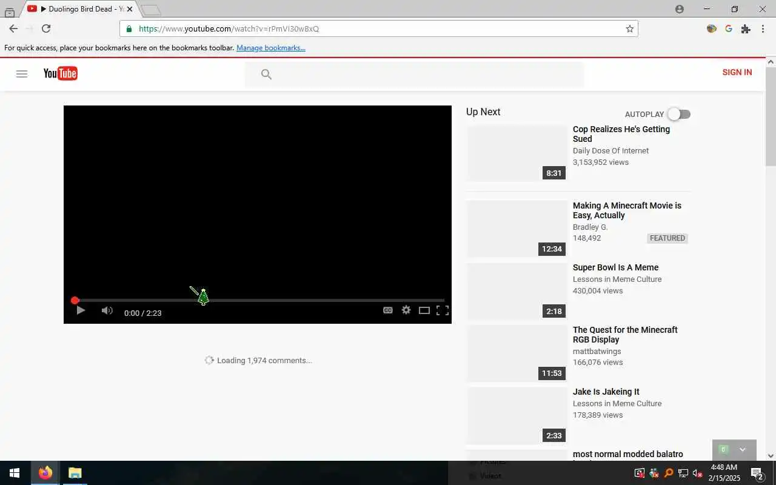The height and width of the screenshot is (485, 776).
Task: Play the Duolingo Bird Dead video
Action: [x=81, y=310]
